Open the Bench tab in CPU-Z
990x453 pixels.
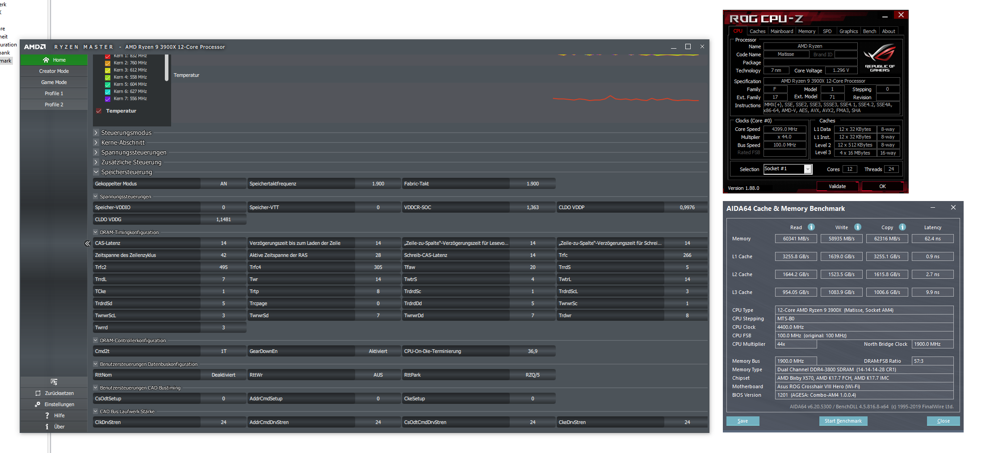pos(869,31)
